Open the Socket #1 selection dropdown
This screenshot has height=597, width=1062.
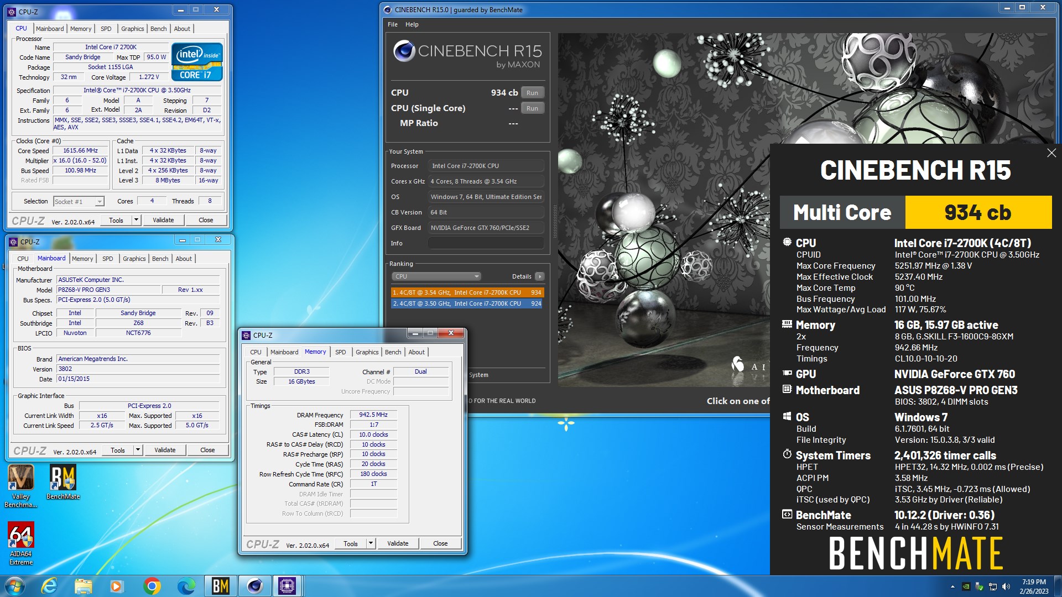79,202
